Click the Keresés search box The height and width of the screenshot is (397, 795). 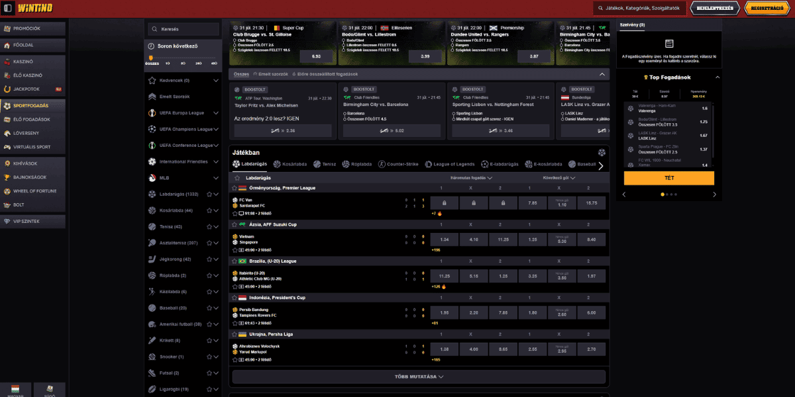[x=184, y=29]
